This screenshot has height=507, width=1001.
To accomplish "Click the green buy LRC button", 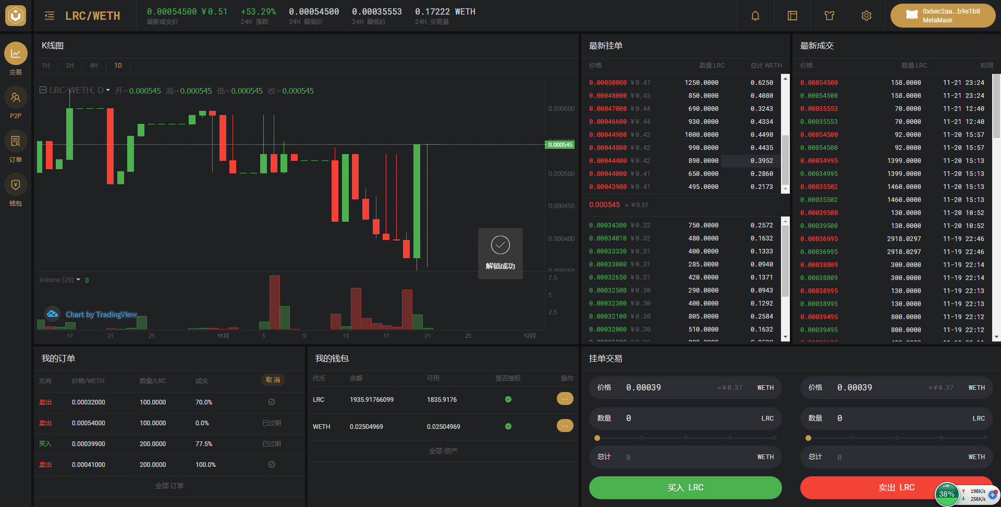I will pyautogui.click(x=685, y=488).
